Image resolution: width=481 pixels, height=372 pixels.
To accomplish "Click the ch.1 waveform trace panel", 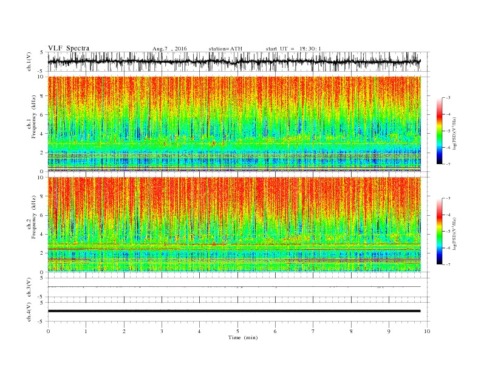I will [x=239, y=61].
